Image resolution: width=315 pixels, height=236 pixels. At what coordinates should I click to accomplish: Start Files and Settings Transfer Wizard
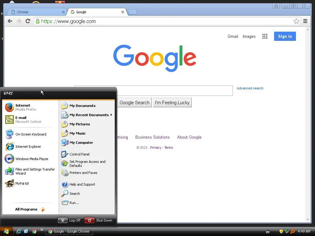(30, 171)
